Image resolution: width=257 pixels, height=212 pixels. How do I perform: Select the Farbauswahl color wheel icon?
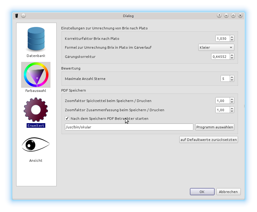click(36, 74)
